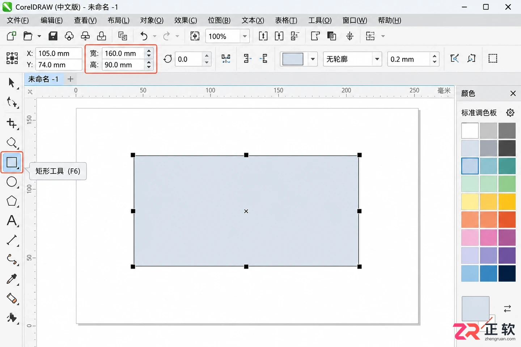Pick the dark navy color swatch
Screen dimensions: 521x347
[x=507, y=273]
